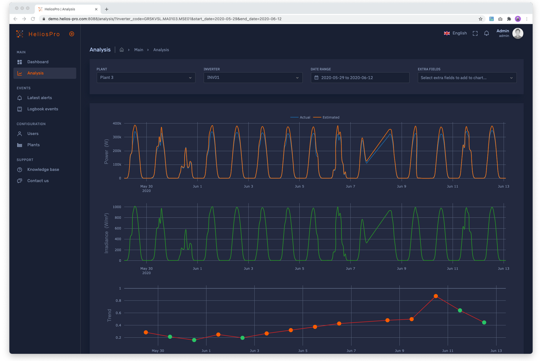Bookmark this page with star icon
The height and width of the screenshot is (361, 542).
pos(481,19)
